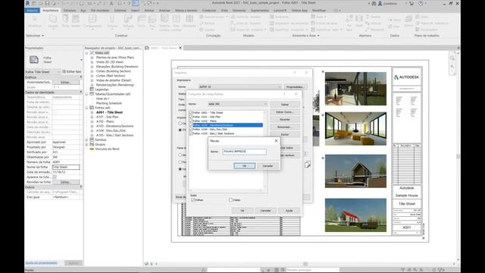The height and width of the screenshot is (273, 485).
Task: Expand the Famílias tree node
Action: tap(87, 140)
